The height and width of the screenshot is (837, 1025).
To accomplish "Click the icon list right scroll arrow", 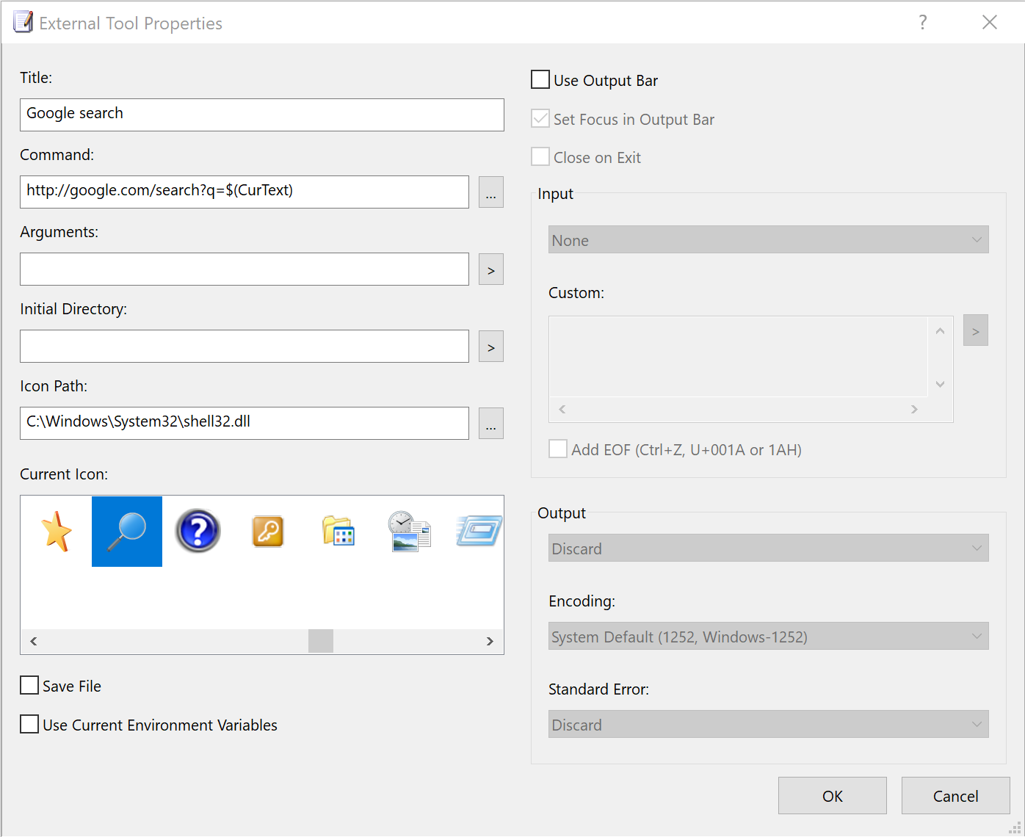I will point(490,641).
